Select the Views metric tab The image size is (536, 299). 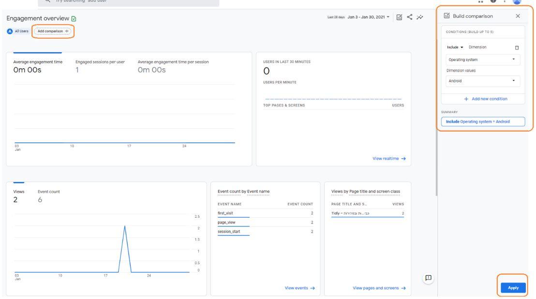18,196
